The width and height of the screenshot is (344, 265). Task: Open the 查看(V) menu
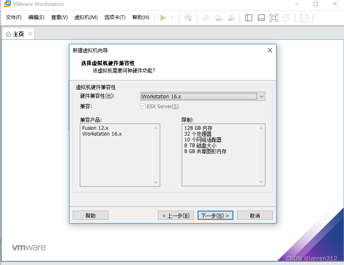pos(59,17)
